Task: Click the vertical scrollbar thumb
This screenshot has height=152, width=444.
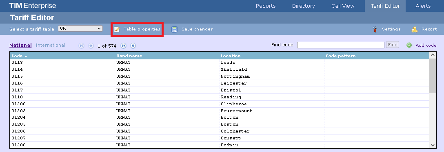Action: [433, 76]
